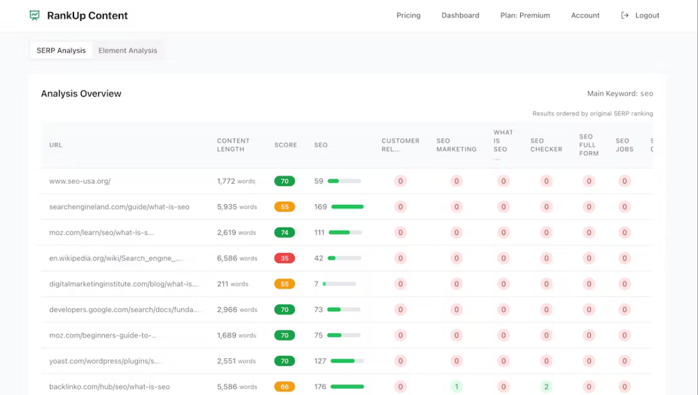The height and width of the screenshot is (395, 698).
Task: Click the SEO Marketing column header
Action: pos(457,145)
